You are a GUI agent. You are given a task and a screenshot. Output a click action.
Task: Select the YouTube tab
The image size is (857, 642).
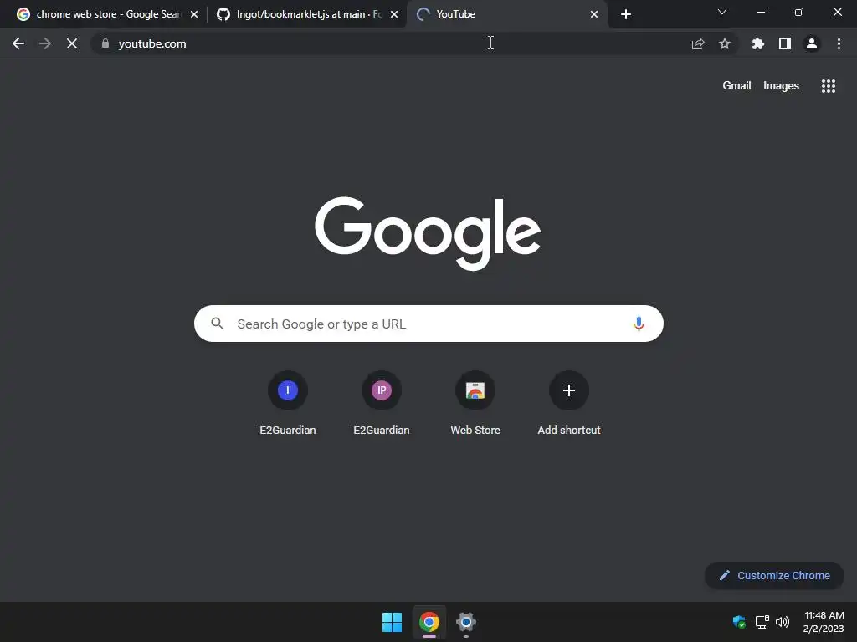point(507,14)
